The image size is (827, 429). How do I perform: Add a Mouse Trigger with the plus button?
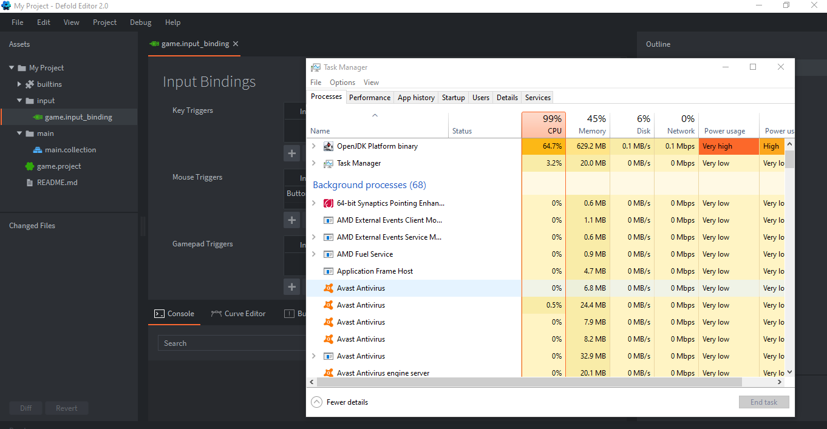[x=292, y=220]
